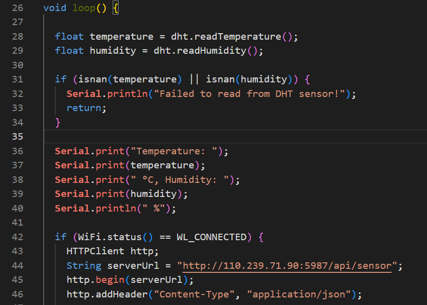Viewport: 427px width, 305px height.
Task: Click line number 44 in the gutter
Action: click(x=18, y=265)
